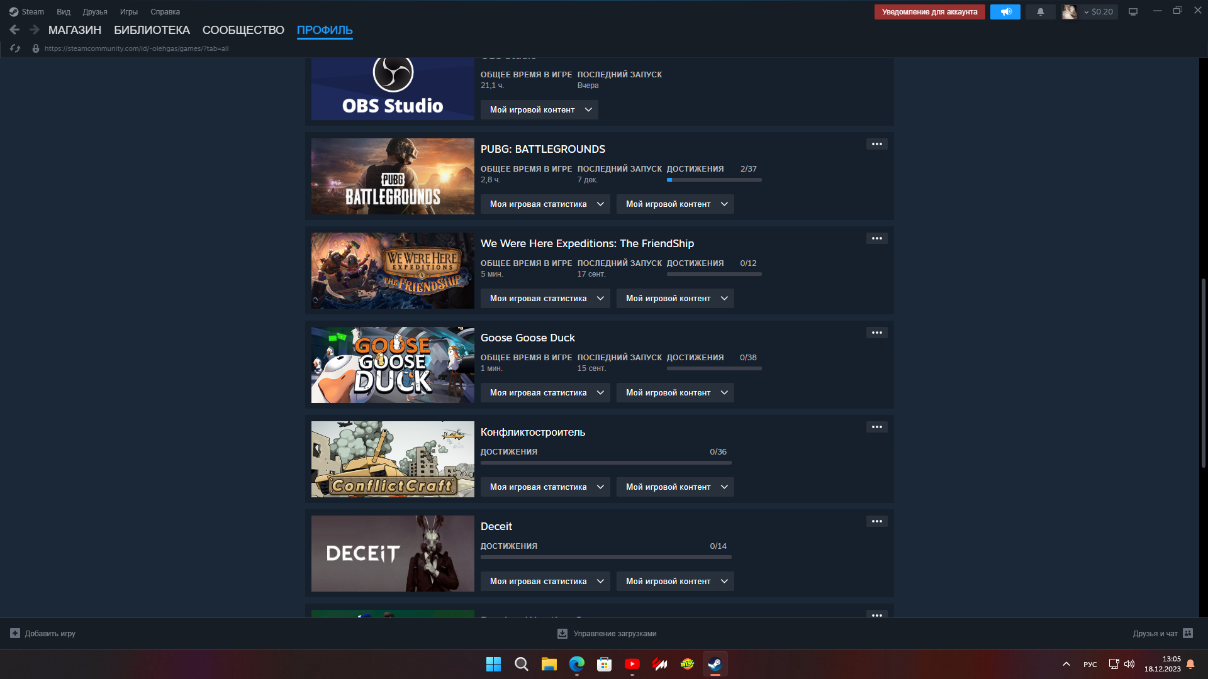Go forward with the forward arrow

35,30
